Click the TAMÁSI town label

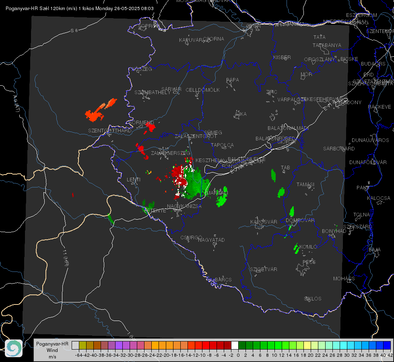click(305, 184)
